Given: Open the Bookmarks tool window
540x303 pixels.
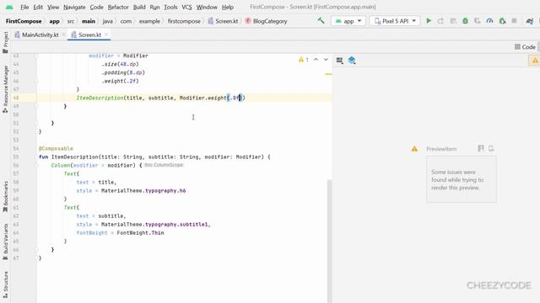Looking at the screenshot, I should [x=5, y=197].
